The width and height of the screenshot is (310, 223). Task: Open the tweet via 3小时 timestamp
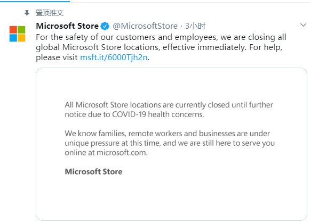[195, 26]
